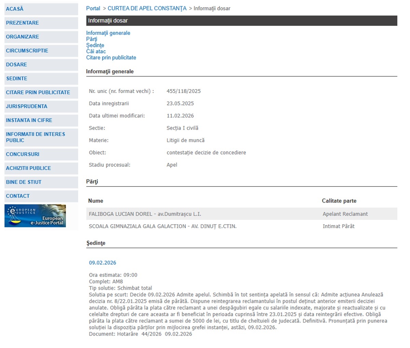Click the Complet: AM8 line
Viewport: 410px width, 348px height.
(x=106, y=282)
